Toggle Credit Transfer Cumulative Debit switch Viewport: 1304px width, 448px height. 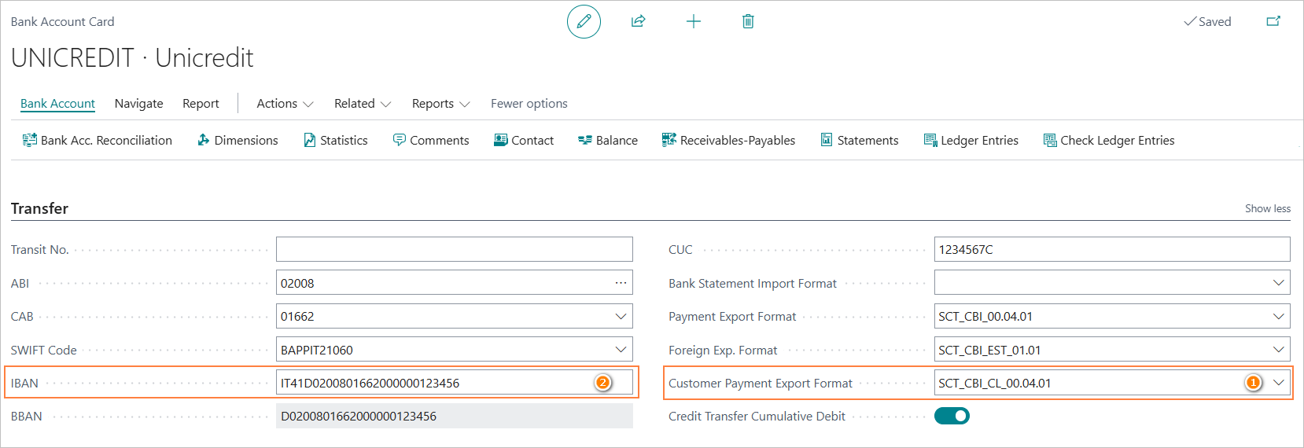[x=952, y=416]
